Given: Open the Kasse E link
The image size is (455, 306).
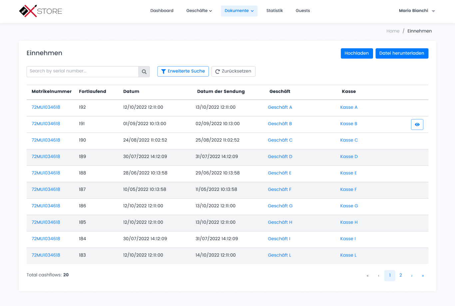Looking at the screenshot, I should pyautogui.click(x=348, y=173).
